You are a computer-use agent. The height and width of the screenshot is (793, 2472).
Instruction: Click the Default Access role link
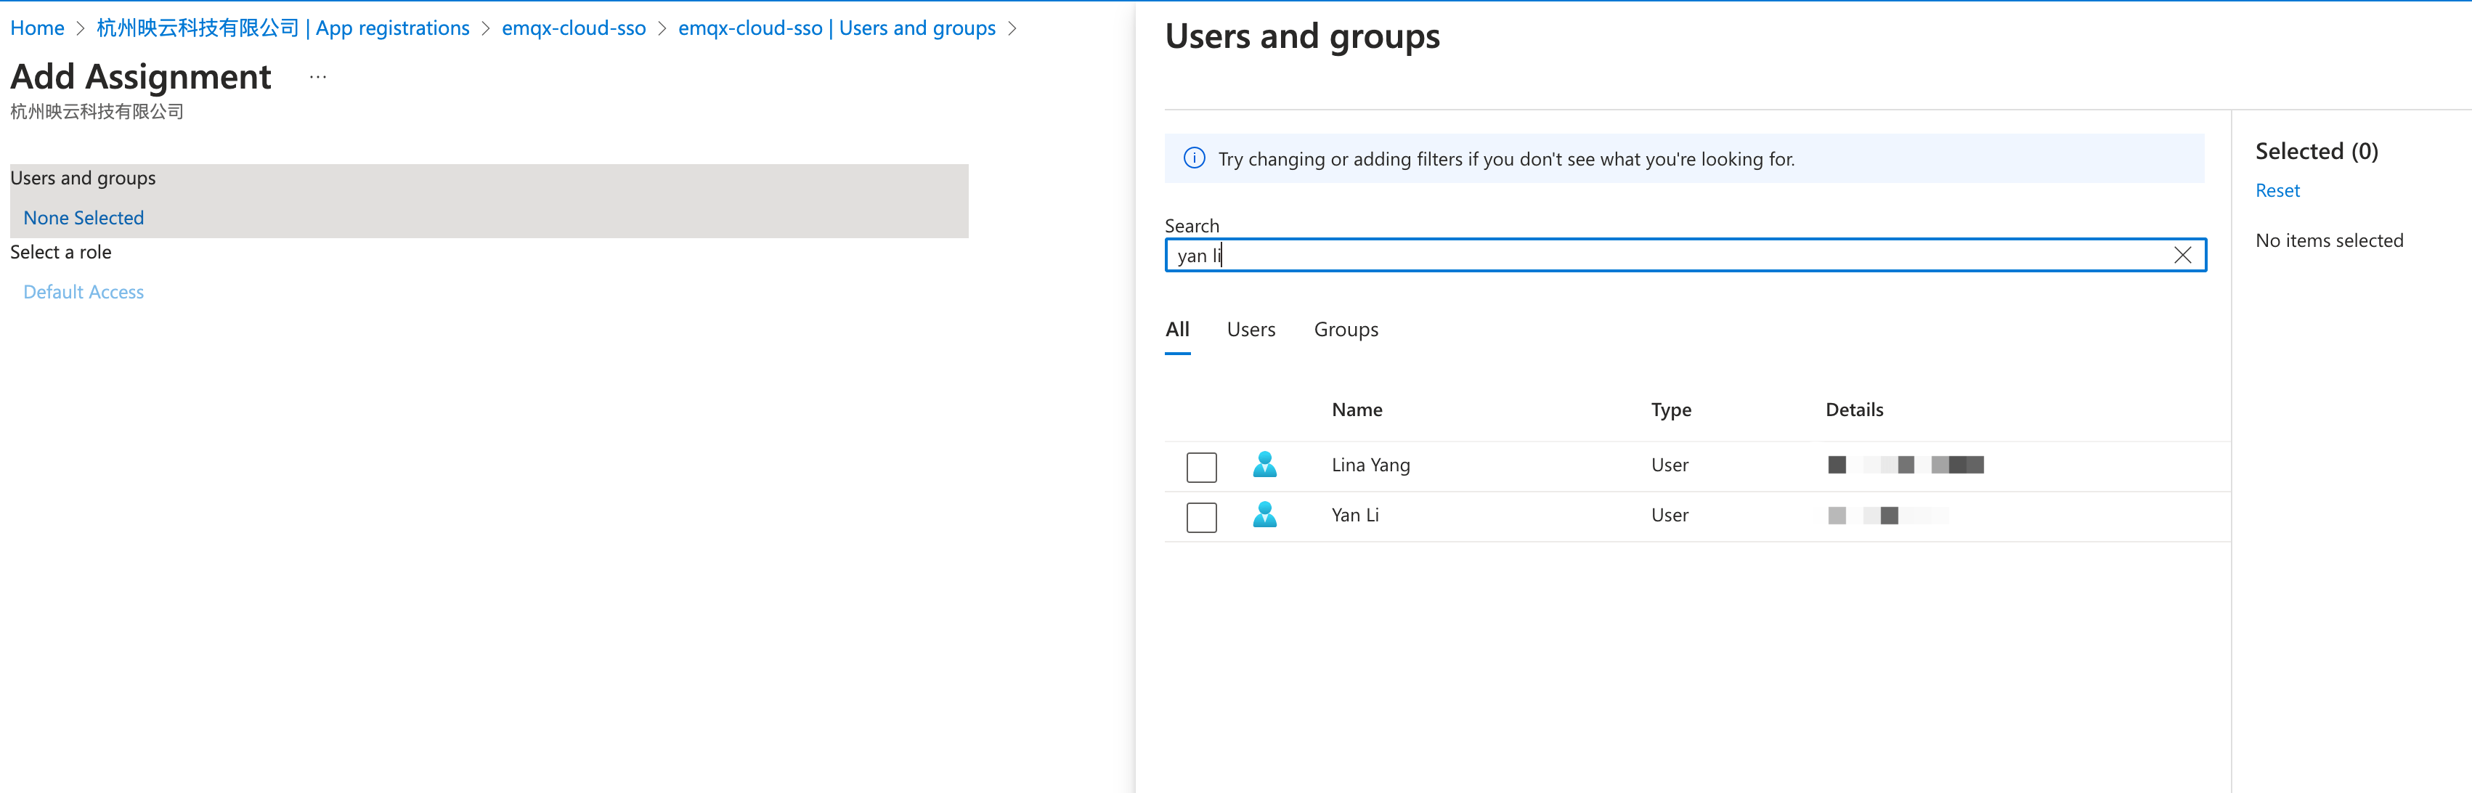84,292
